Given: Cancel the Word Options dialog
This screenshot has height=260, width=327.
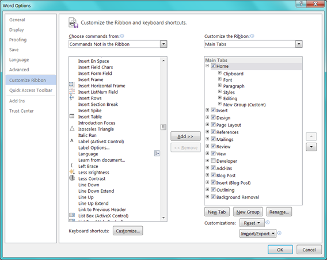Looking at the screenshot, I should (x=309, y=250).
